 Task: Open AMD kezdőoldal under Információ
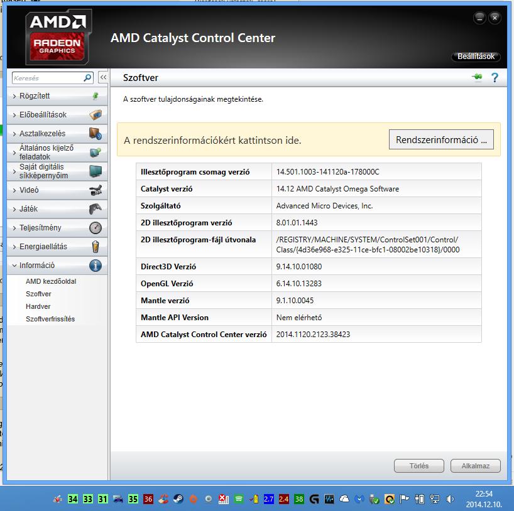(x=51, y=281)
